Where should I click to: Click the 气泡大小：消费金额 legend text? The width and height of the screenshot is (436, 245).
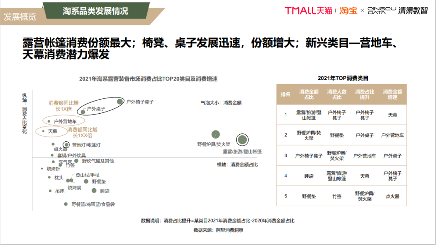coord(222,103)
